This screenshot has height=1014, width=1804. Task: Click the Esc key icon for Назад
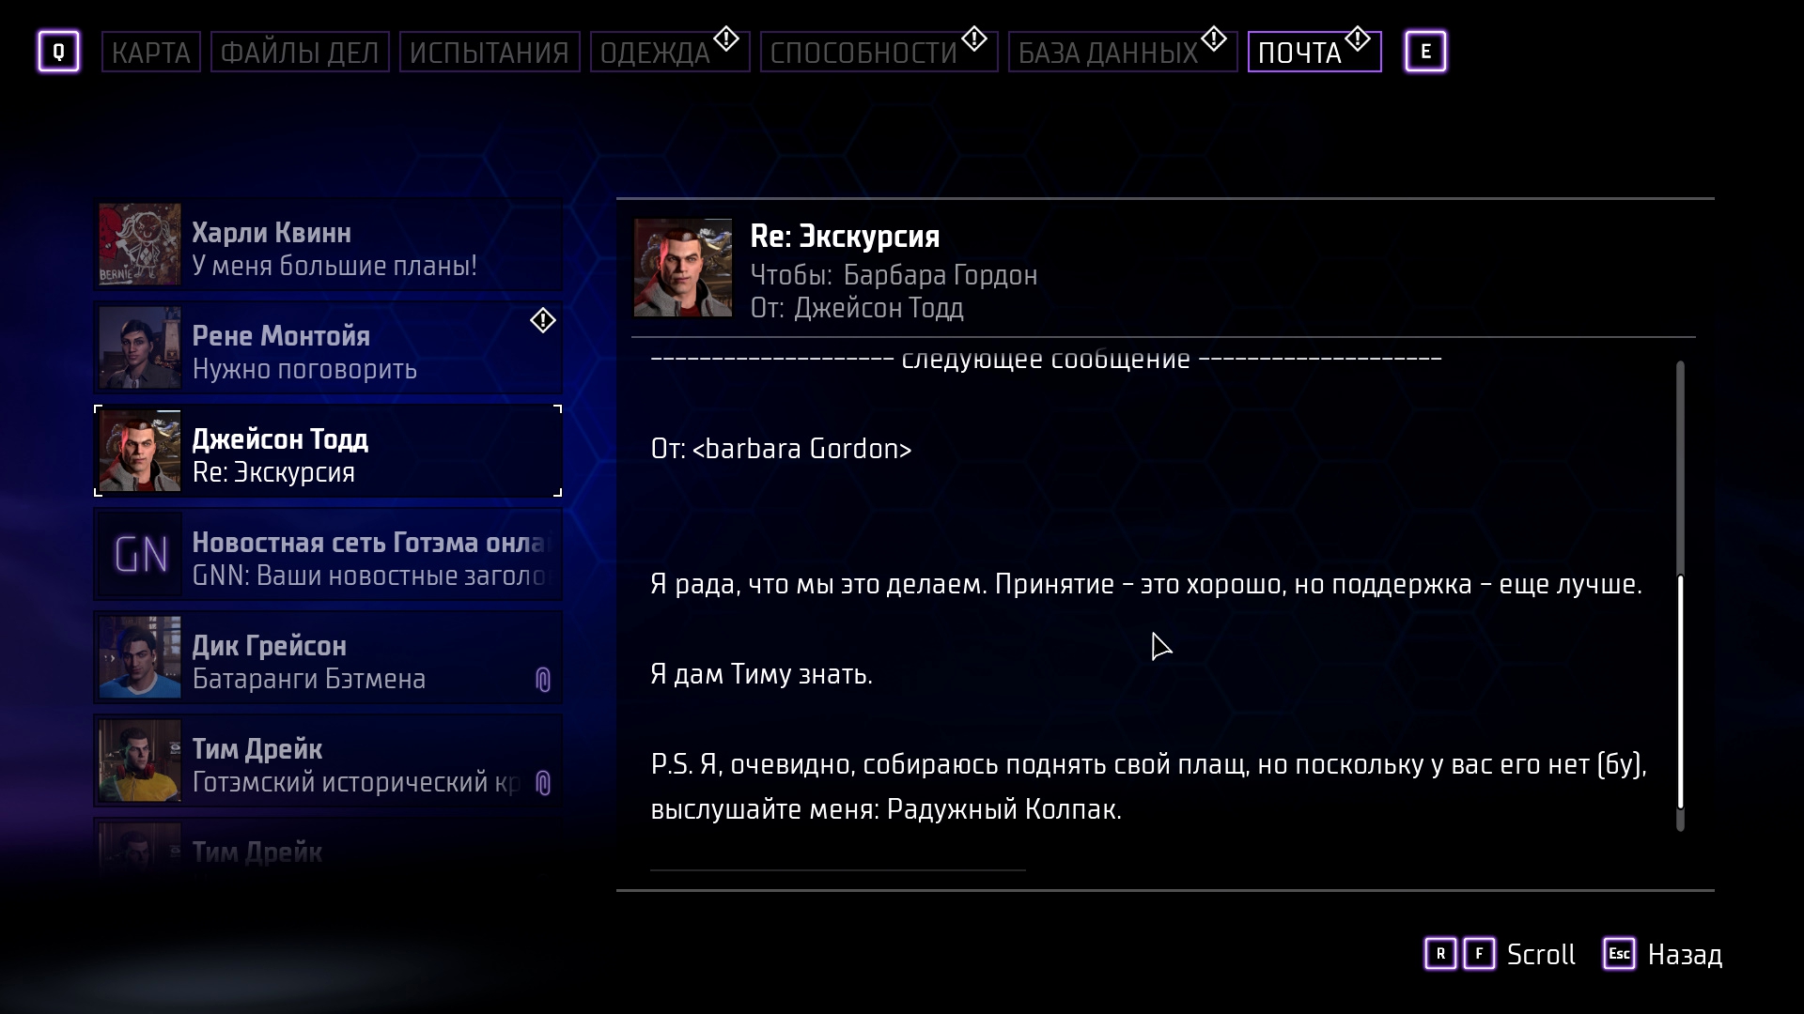point(1619,954)
